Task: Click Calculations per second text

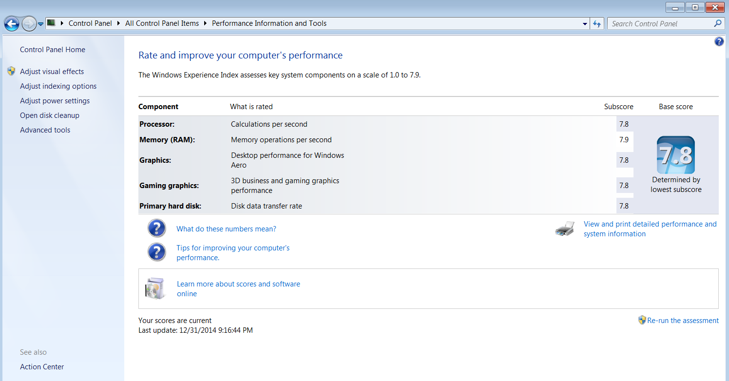Action: tap(269, 124)
